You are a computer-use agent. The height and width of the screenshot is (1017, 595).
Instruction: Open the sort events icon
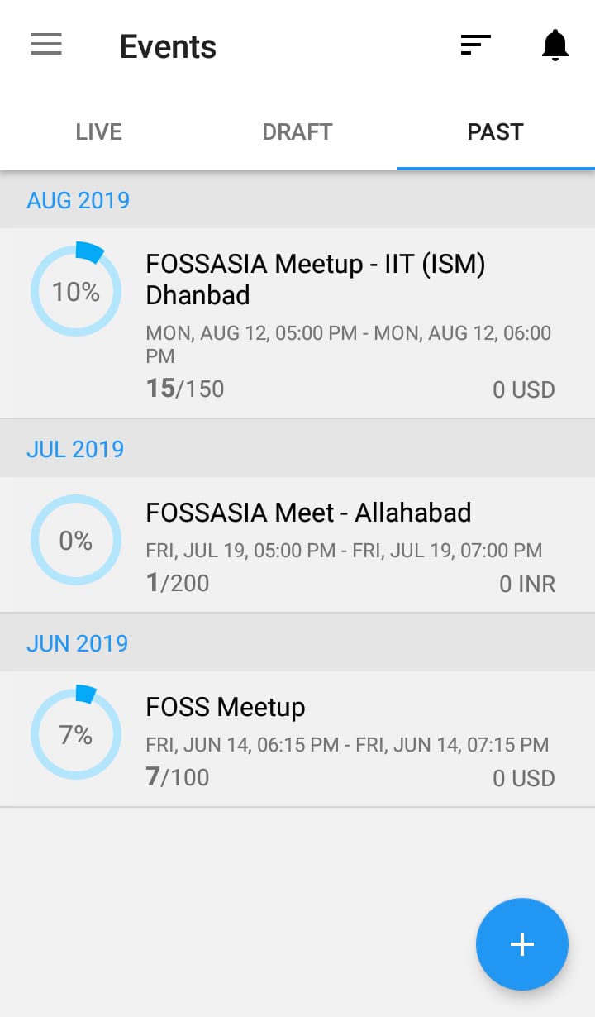point(475,45)
